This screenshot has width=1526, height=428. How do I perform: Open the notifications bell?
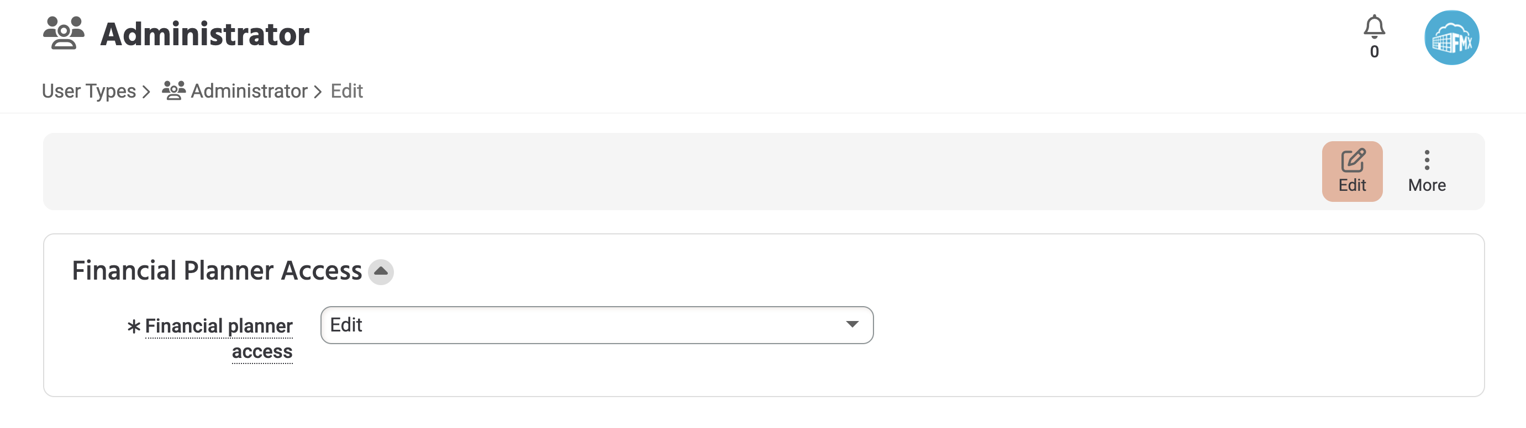point(1374,27)
